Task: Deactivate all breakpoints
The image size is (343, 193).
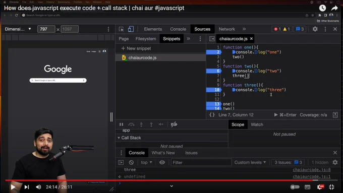Action: click(174, 124)
